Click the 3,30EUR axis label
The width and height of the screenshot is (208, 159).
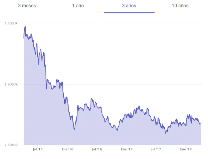[x=11, y=23]
